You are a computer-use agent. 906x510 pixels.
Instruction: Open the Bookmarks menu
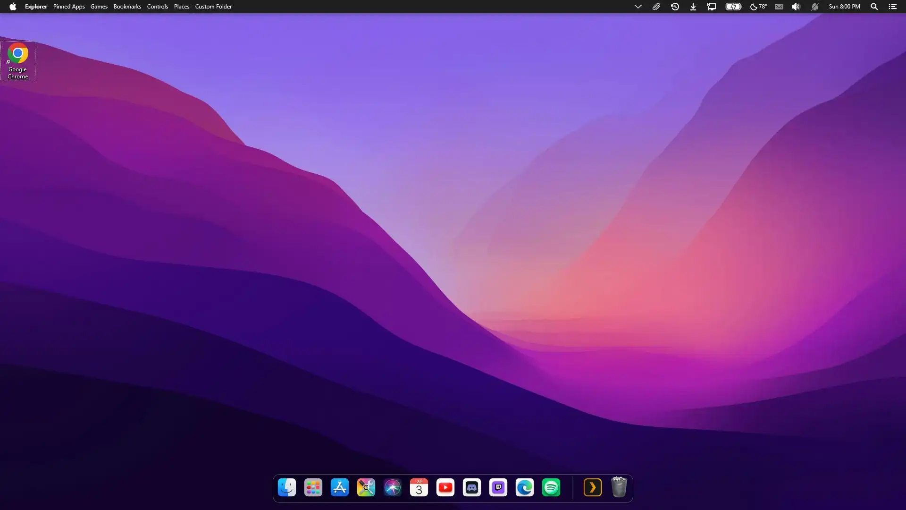(x=127, y=7)
